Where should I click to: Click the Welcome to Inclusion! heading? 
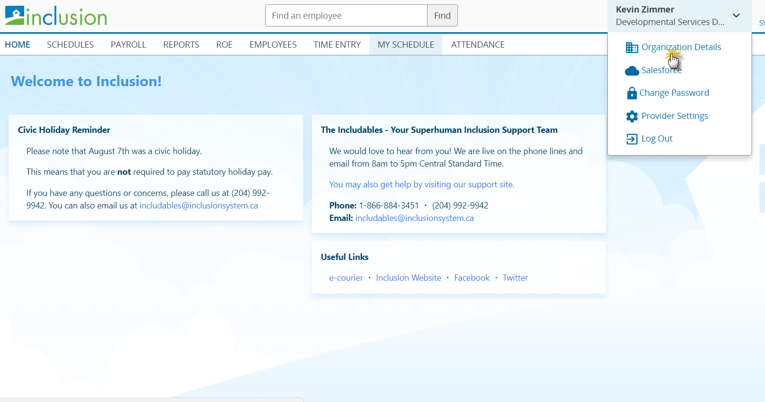pos(86,81)
